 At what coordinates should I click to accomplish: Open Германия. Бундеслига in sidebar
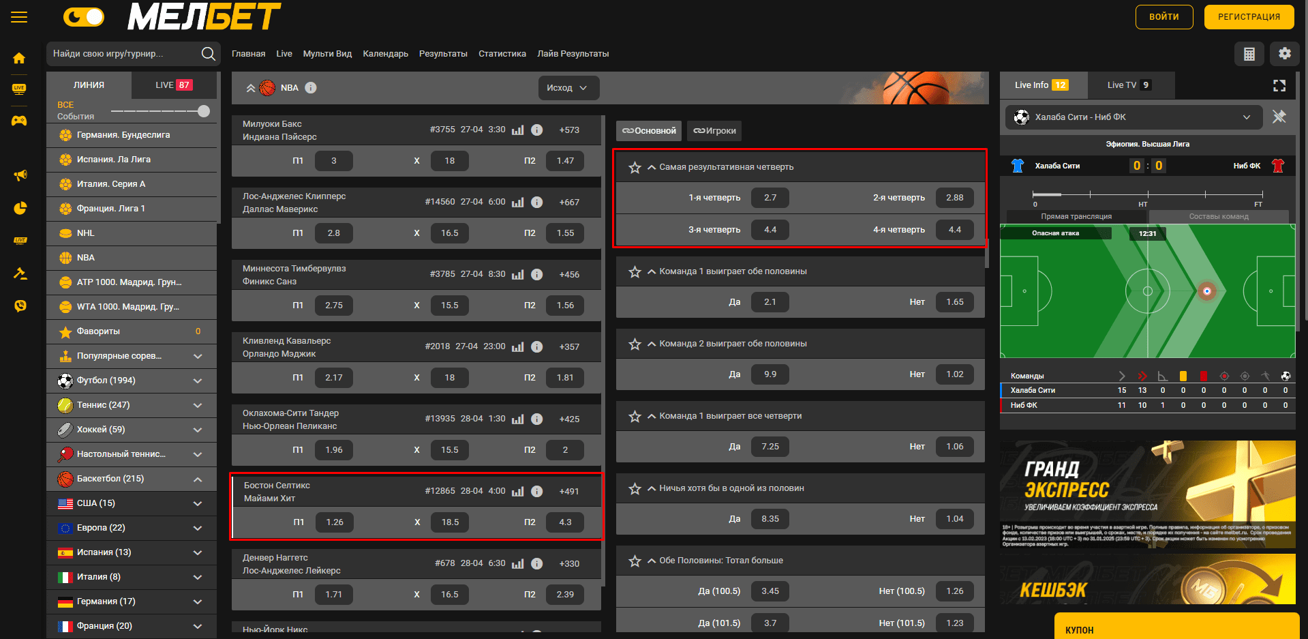pyautogui.click(x=132, y=135)
